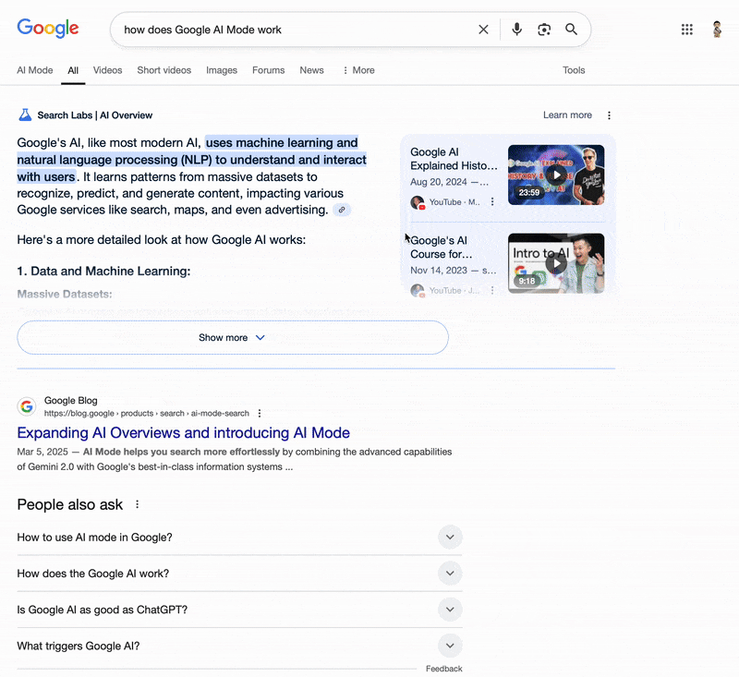This screenshot has width=739, height=677.
Task: Click the link chip after the overview paragraph
Action: [342, 210]
